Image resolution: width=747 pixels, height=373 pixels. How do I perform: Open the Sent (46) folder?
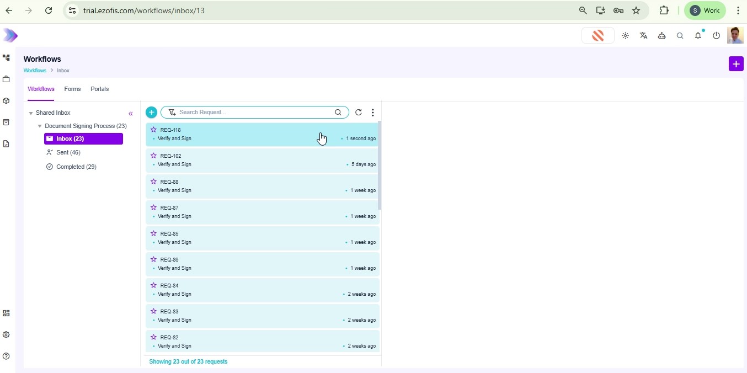tap(68, 152)
